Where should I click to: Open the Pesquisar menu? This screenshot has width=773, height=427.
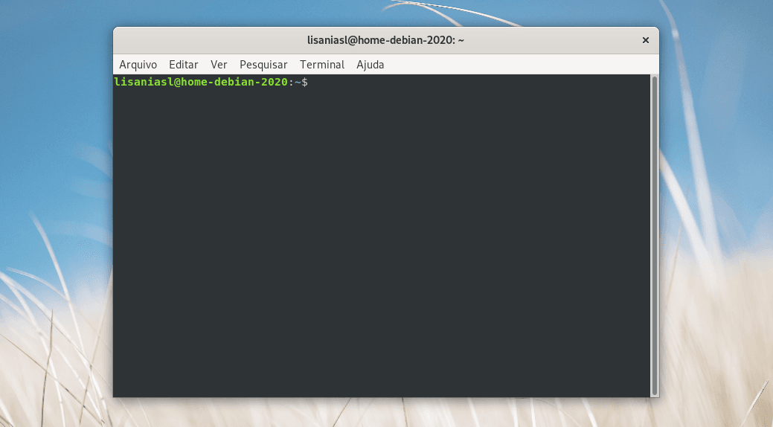tap(263, 65)
